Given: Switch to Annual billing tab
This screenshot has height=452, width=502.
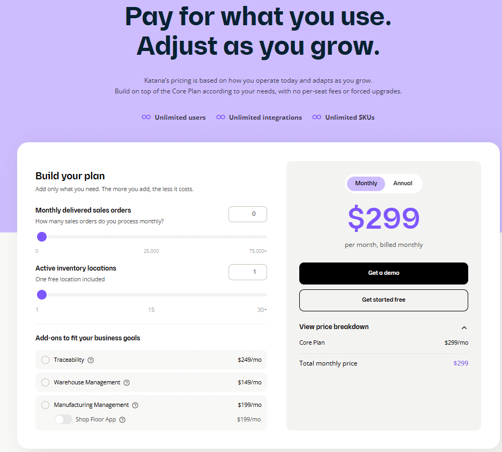Looking at the screenshot, I should coord(403,184).
